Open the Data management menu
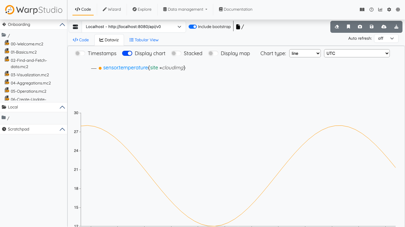Viewport: 405px width, 227px height. [185, 9]
